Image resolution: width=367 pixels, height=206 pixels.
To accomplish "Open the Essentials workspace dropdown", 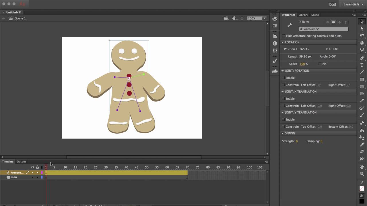I will [353, 4].
